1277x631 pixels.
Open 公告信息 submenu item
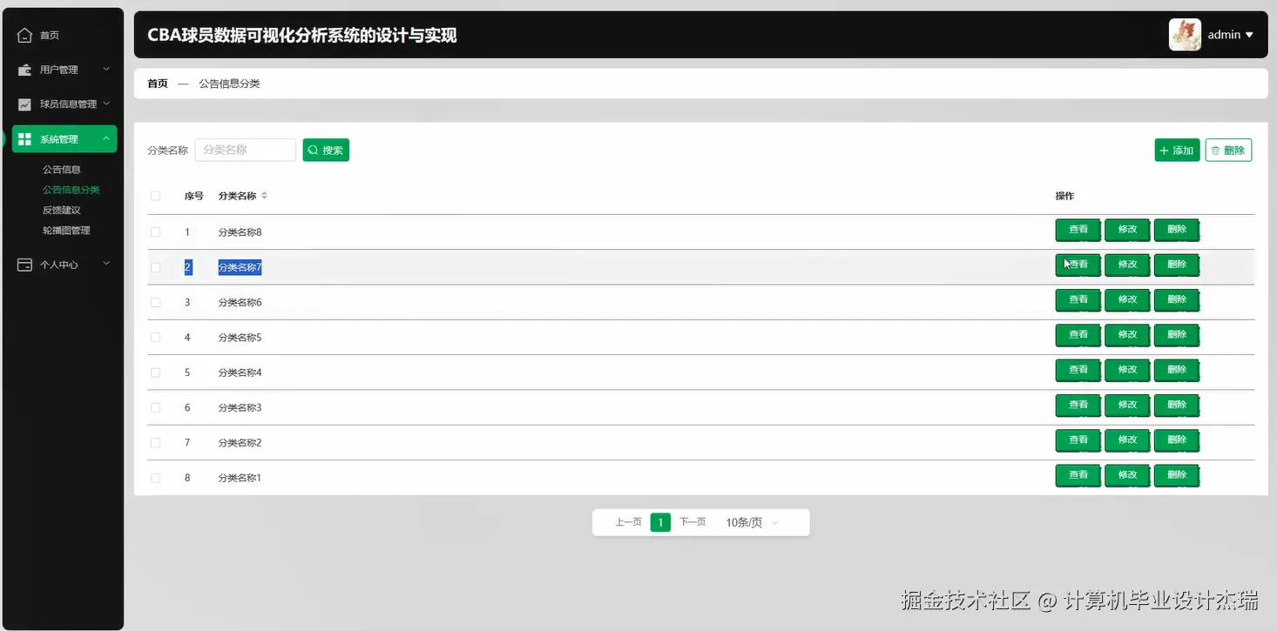click(x=62, y=170)
